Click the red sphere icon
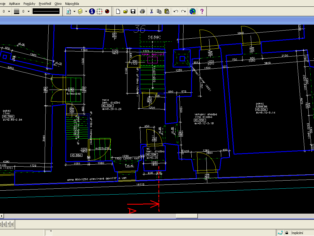The height and width of the screenshot is (236, 314). click(107, 11)
